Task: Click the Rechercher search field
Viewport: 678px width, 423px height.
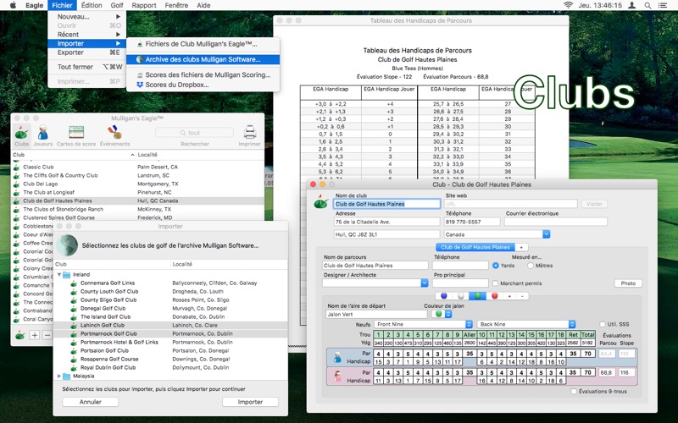Action: tap(194, 133)
